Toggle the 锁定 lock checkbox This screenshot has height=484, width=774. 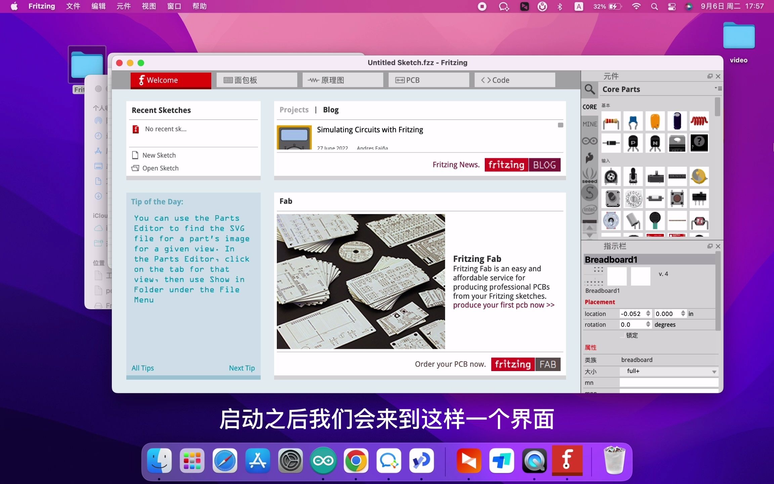(x=622, y=335)
